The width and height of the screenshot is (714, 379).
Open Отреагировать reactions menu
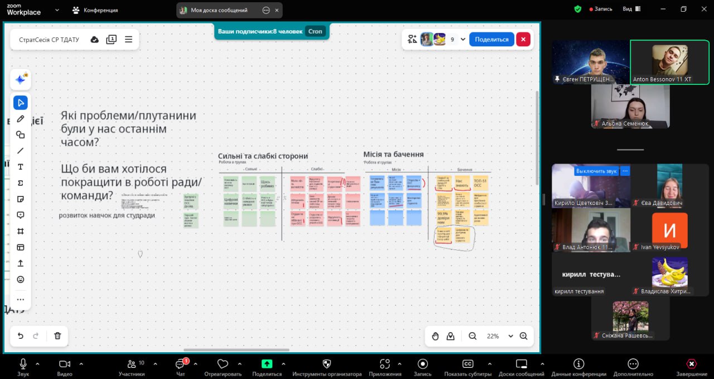[223, 367]
